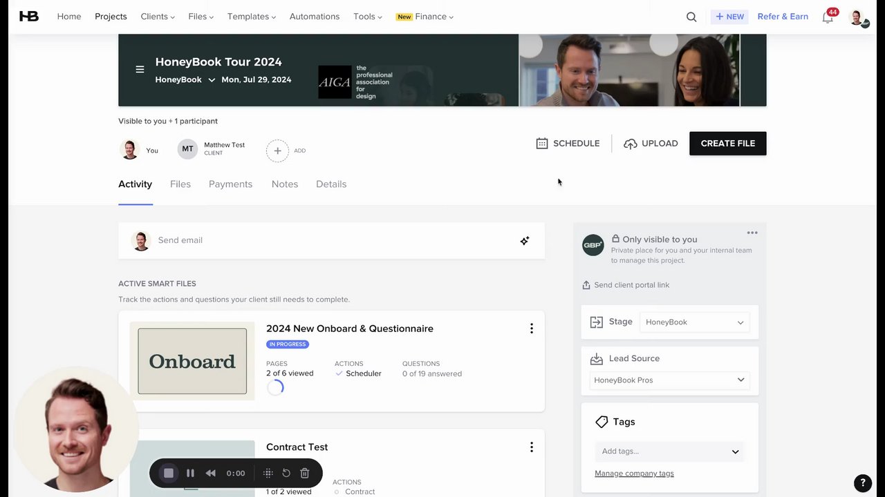The image size is (885, 497).
Task: Click the MT client avatar
Action: 187,149
